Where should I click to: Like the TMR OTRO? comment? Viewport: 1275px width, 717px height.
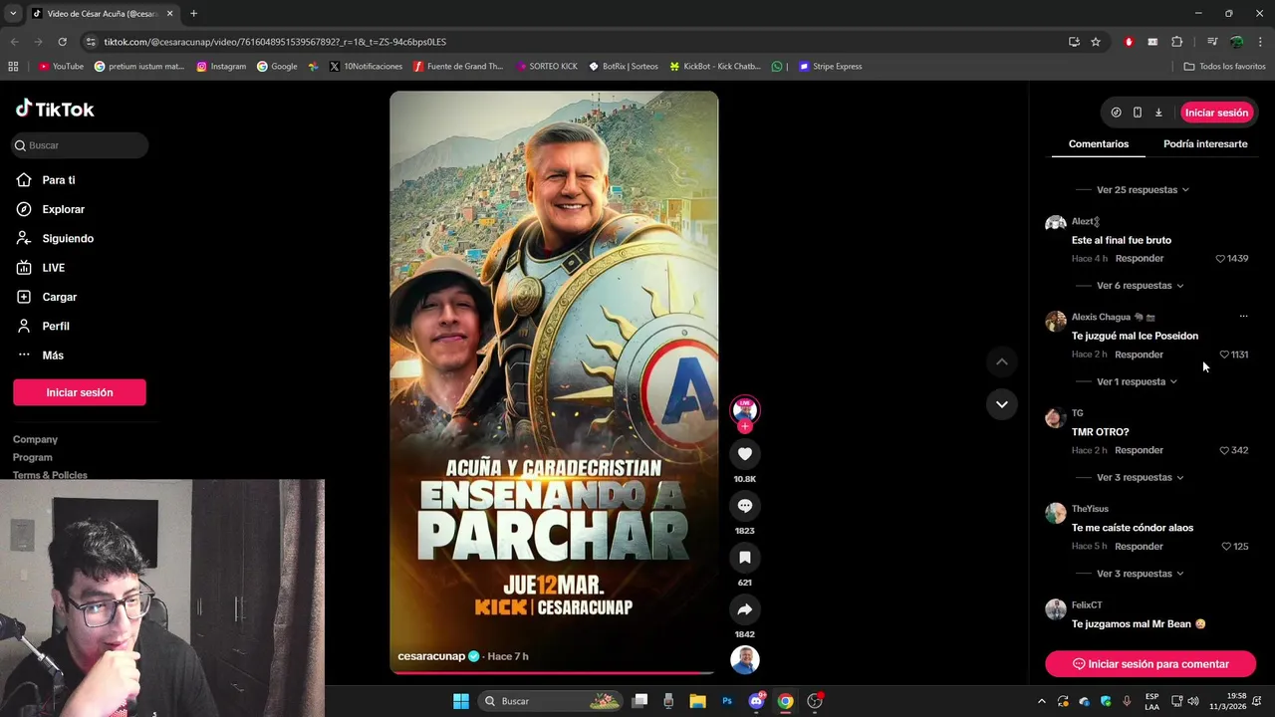click(1224, 450)
